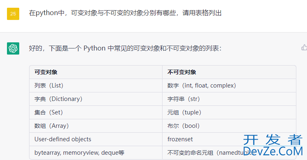Click the 可变对象 table header
Viewport: 307px width, 160px height.
pos(96,72)
